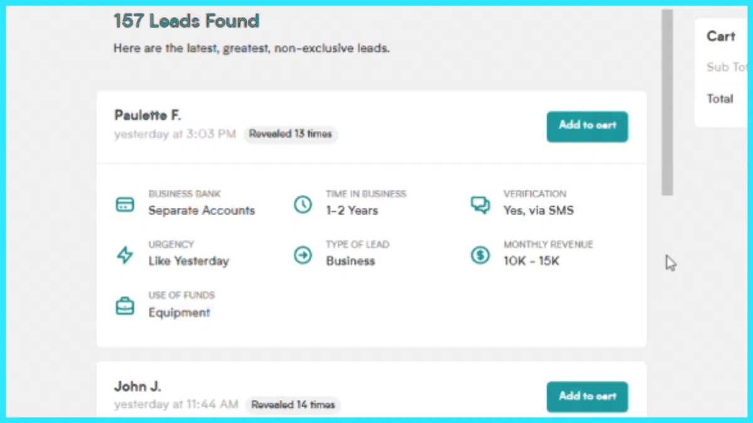
Task: Open the John J. lead name
Action: 137,386
